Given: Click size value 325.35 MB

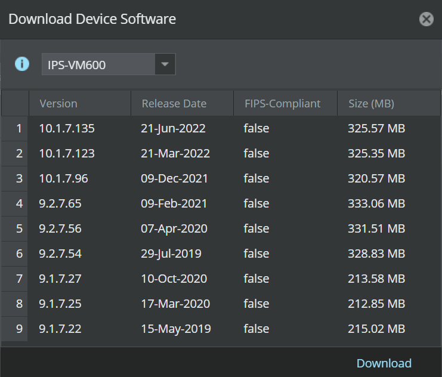Looking at the screenshot, I should 376,153.
